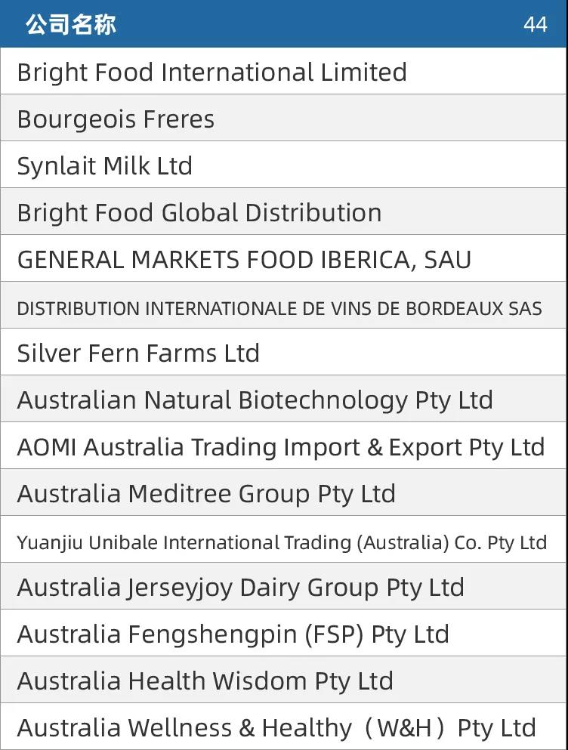Click the 公司名称 column header
Screen dimensions: 568x750
(x=71, y=24)
